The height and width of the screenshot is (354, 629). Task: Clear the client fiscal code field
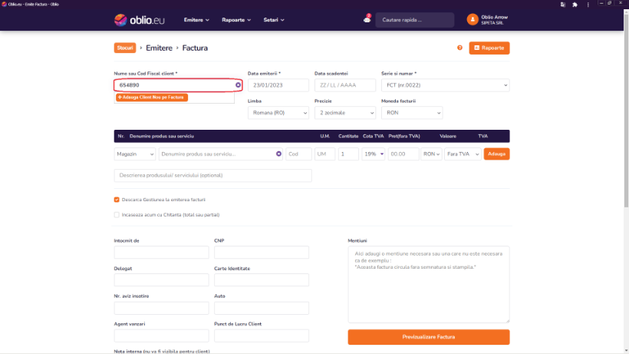click(239, 85)
